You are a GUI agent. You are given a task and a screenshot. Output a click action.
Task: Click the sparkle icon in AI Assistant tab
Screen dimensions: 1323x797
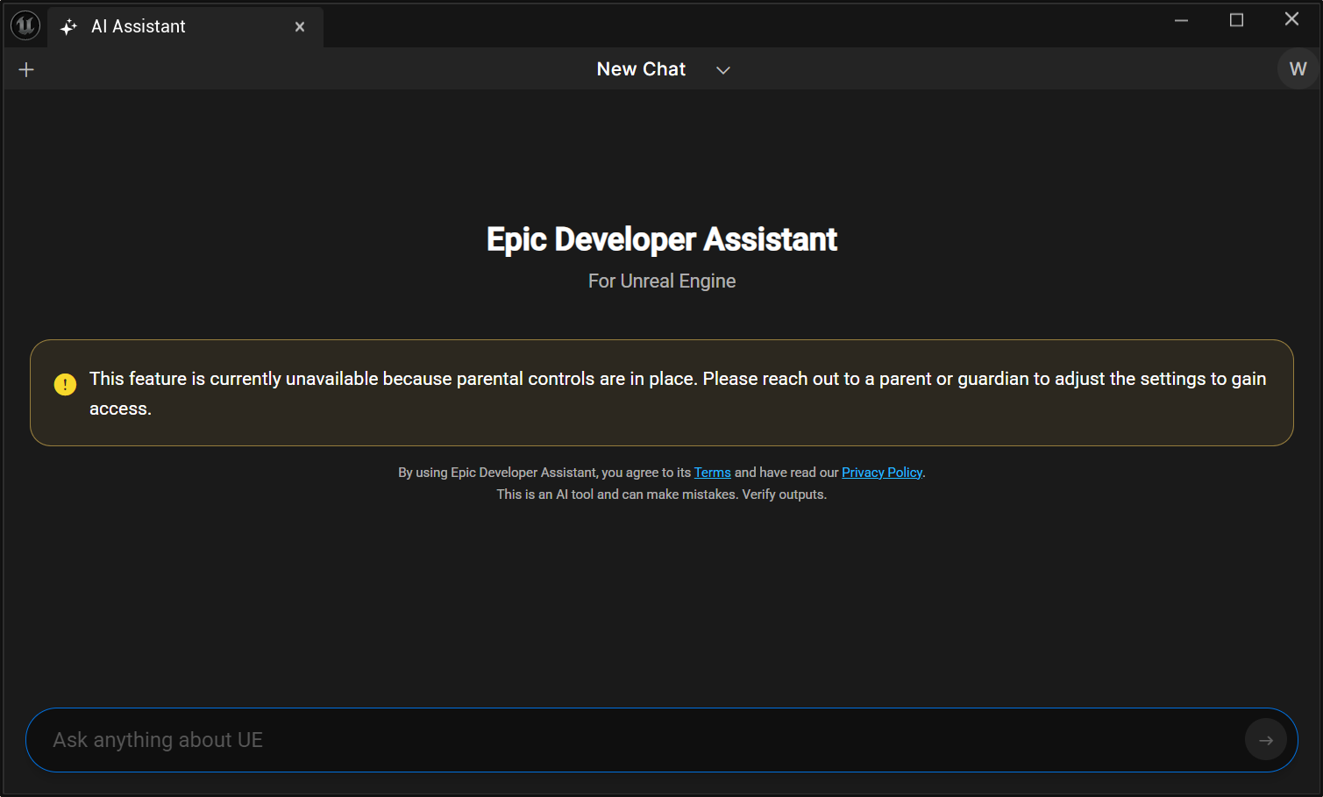pyautogui.click(x=68, y=27)
